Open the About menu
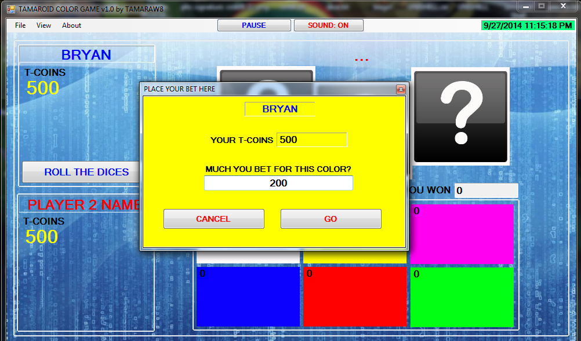 pos(71,25)
